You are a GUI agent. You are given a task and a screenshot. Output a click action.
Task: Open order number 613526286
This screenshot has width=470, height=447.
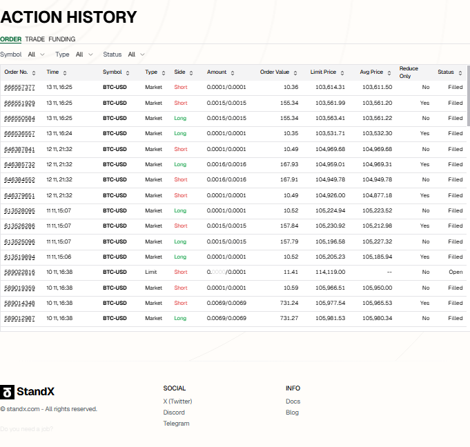(19, 226)
